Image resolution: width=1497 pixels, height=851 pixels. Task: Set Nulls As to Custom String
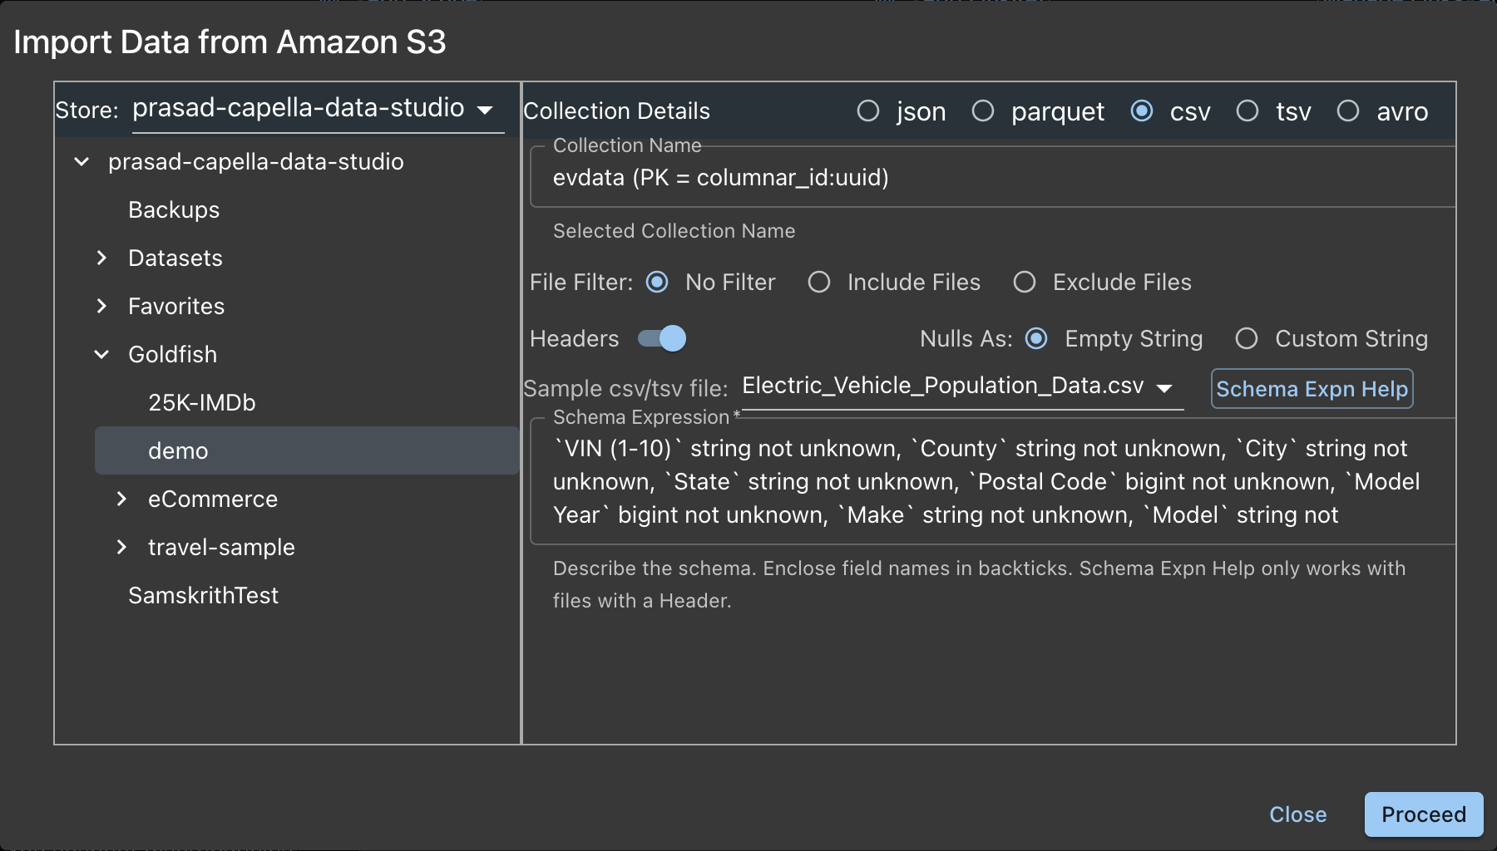(1247, 338)
